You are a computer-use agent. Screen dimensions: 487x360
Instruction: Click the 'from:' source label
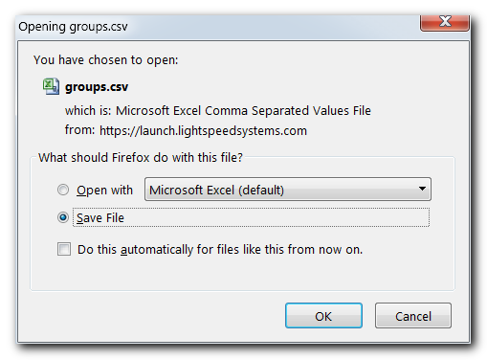coord(79,130)
